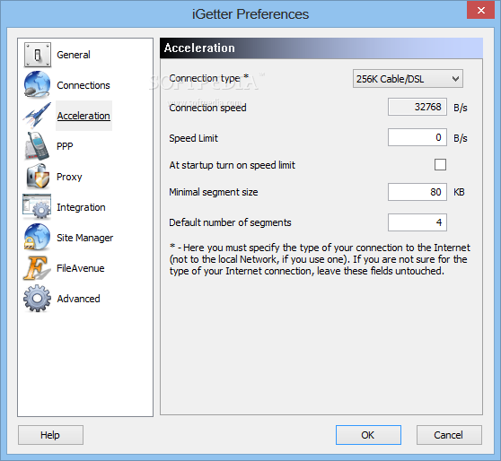Open the General preferences section

click(74, 55)
